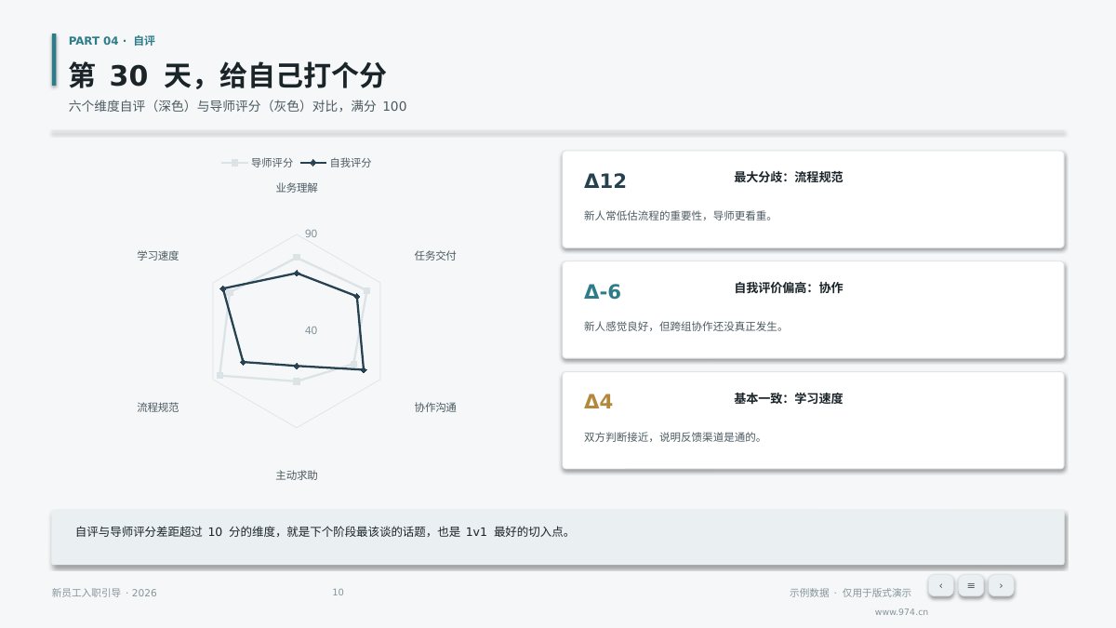This screenshot has width=1116, height=628.
Task: Click the 最大分歧：流程规范 card title
Action: [x=789, y=177]
